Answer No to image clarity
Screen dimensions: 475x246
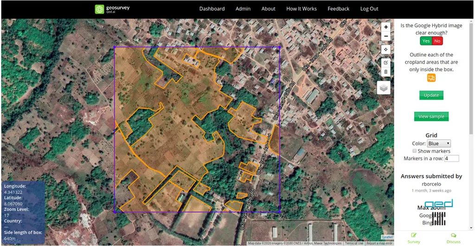tap(437, 41)
